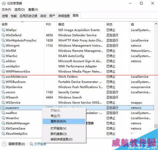
Task: Switch to the 性能 tab
Action: point(14,16)
